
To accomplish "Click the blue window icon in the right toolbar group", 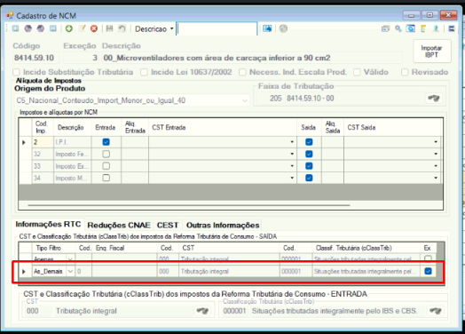I will point(411,28).
